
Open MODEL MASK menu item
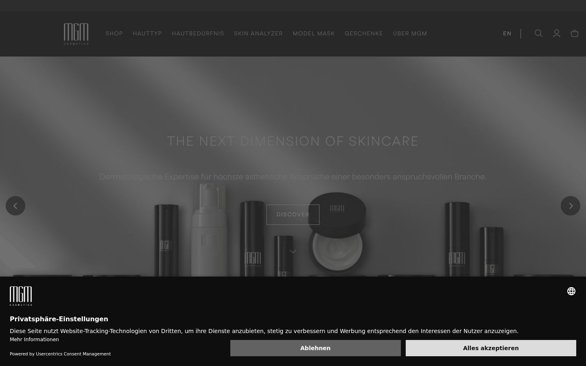(x=314, y=33)
